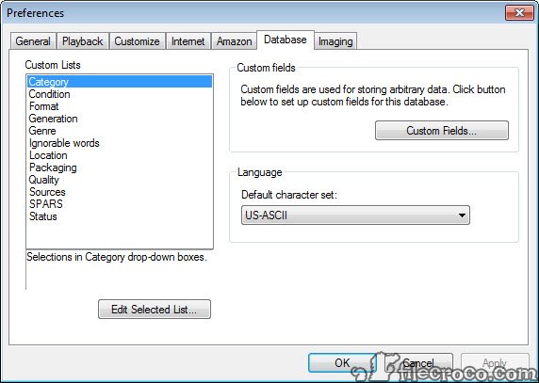This screenshot has width=539, height=383.
Task: Close the Preferences window
Action: 519,13
